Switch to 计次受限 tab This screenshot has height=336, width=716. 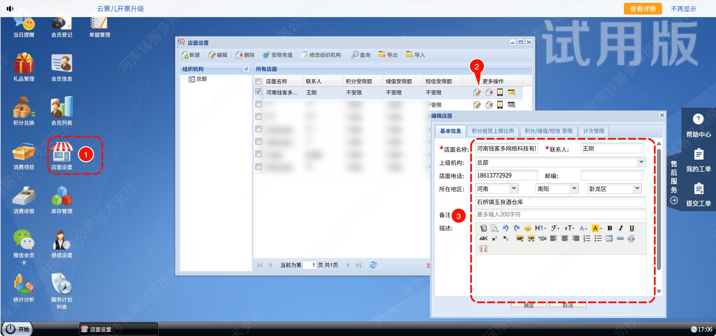[593, 131]
